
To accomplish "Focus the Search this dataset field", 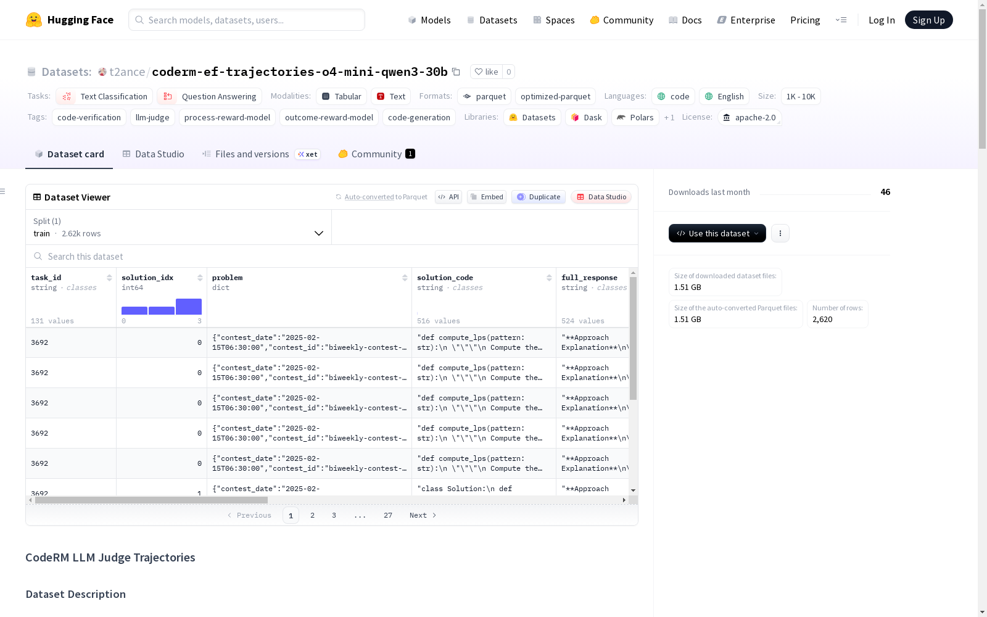I will pyautogui.click(x=332, y=256).
